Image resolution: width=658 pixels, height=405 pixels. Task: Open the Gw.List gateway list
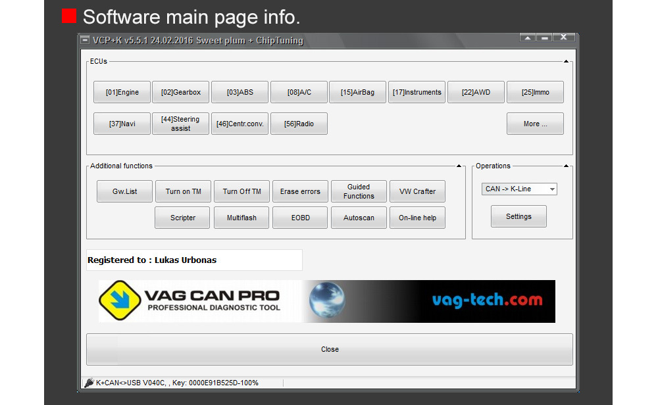pyautogui.click(x=124, y=191)
